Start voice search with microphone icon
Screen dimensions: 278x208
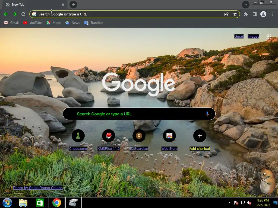pos(207,114)
